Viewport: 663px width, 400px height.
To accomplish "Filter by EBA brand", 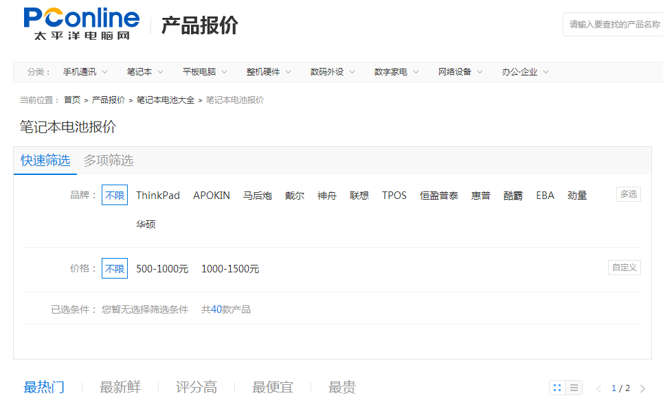I will 545,196.
